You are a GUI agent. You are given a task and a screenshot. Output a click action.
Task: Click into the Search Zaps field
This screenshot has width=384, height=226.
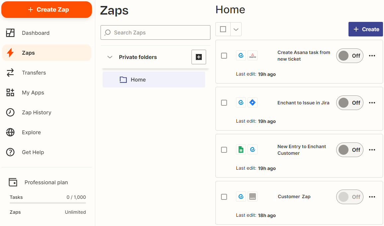(155, 32)
